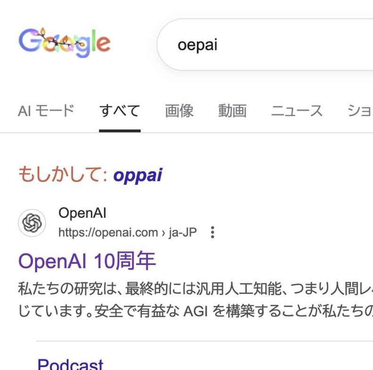
Task: Open the Podcast sitelink
Action: click(x=70, y=364)
